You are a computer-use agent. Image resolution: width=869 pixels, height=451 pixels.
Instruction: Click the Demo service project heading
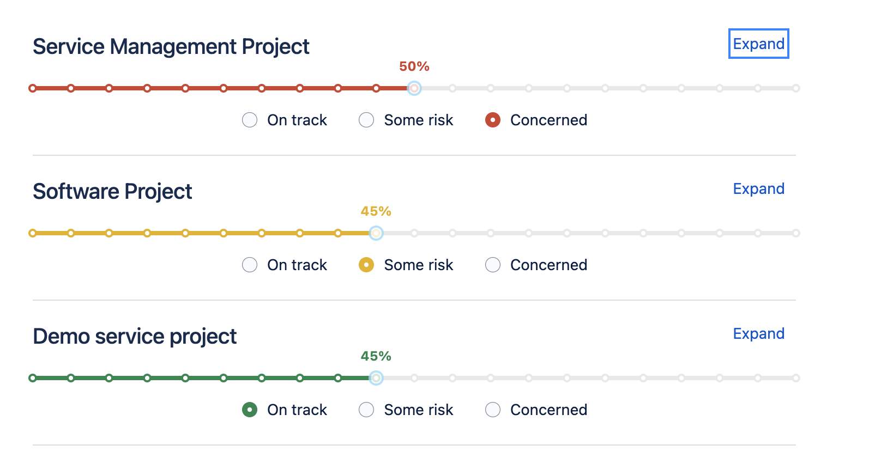[135, 337]
